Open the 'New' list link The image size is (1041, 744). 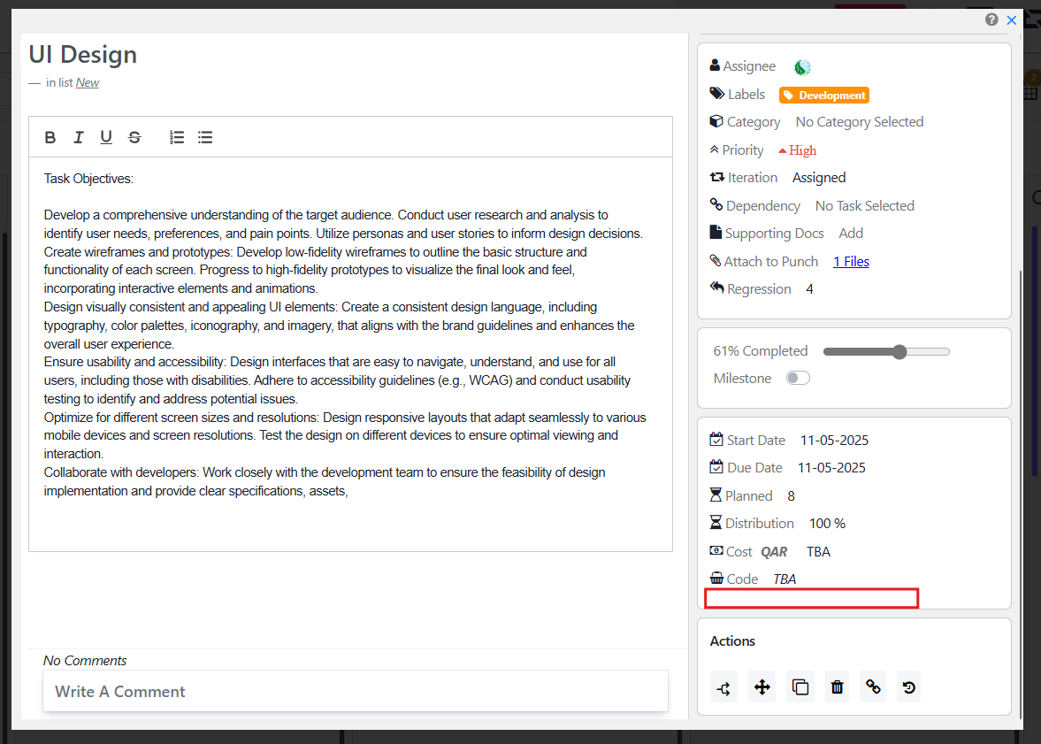click(87, 83)
